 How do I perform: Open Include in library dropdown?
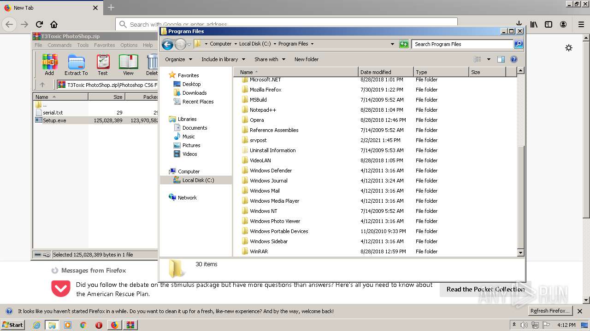click(224, 59)
